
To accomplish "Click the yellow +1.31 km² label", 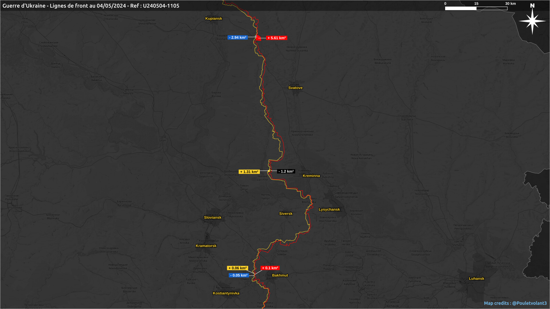I will [249, 172].
